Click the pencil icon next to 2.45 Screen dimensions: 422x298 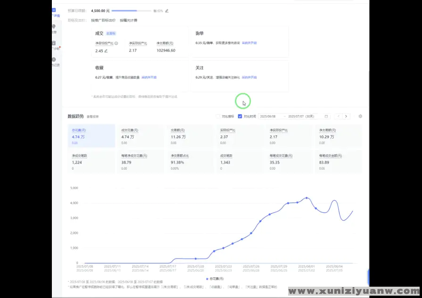click(x=106, y=50)
